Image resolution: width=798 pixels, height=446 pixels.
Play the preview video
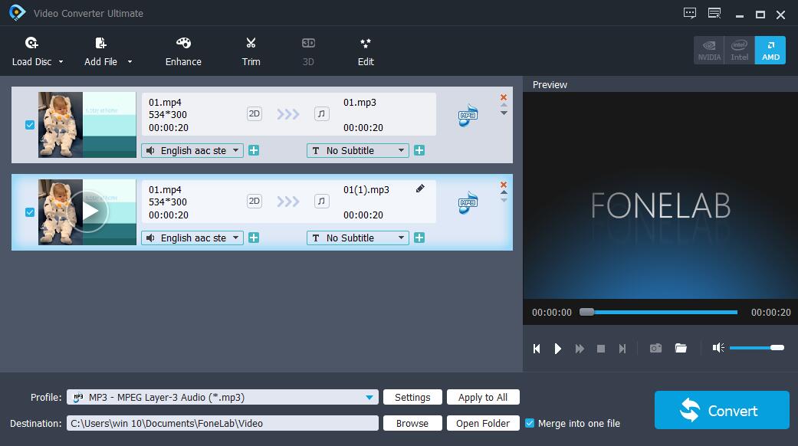[x=558, y=349]
